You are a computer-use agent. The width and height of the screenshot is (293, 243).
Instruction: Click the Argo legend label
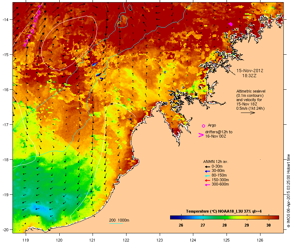pyautogui.click(x=212, y=125)
